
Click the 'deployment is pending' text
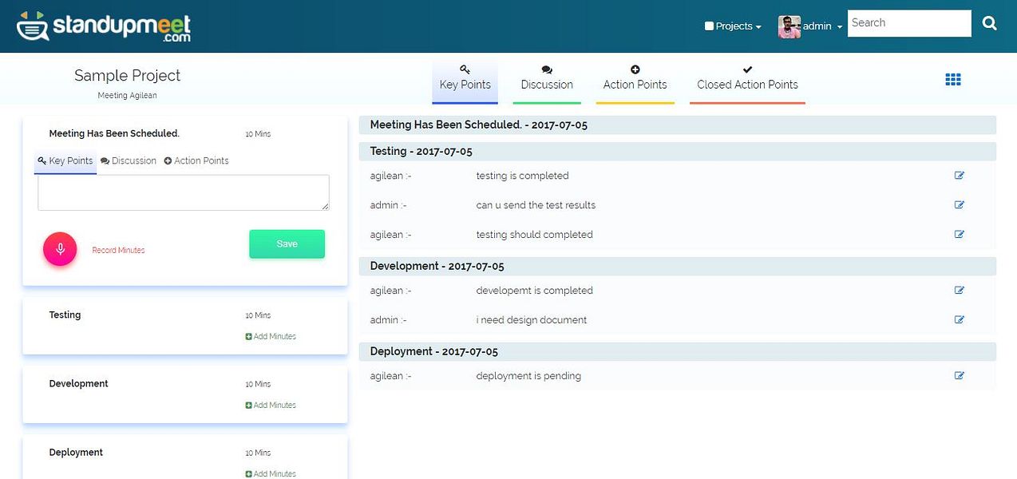(528, 376)
